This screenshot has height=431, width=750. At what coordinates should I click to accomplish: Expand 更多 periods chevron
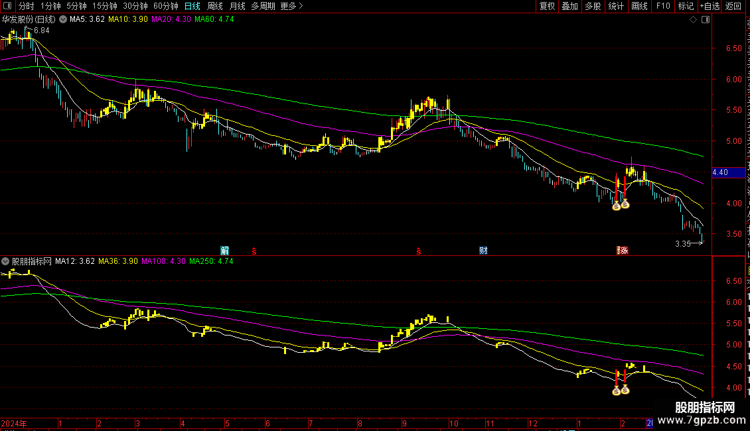[x=301, y=6]
